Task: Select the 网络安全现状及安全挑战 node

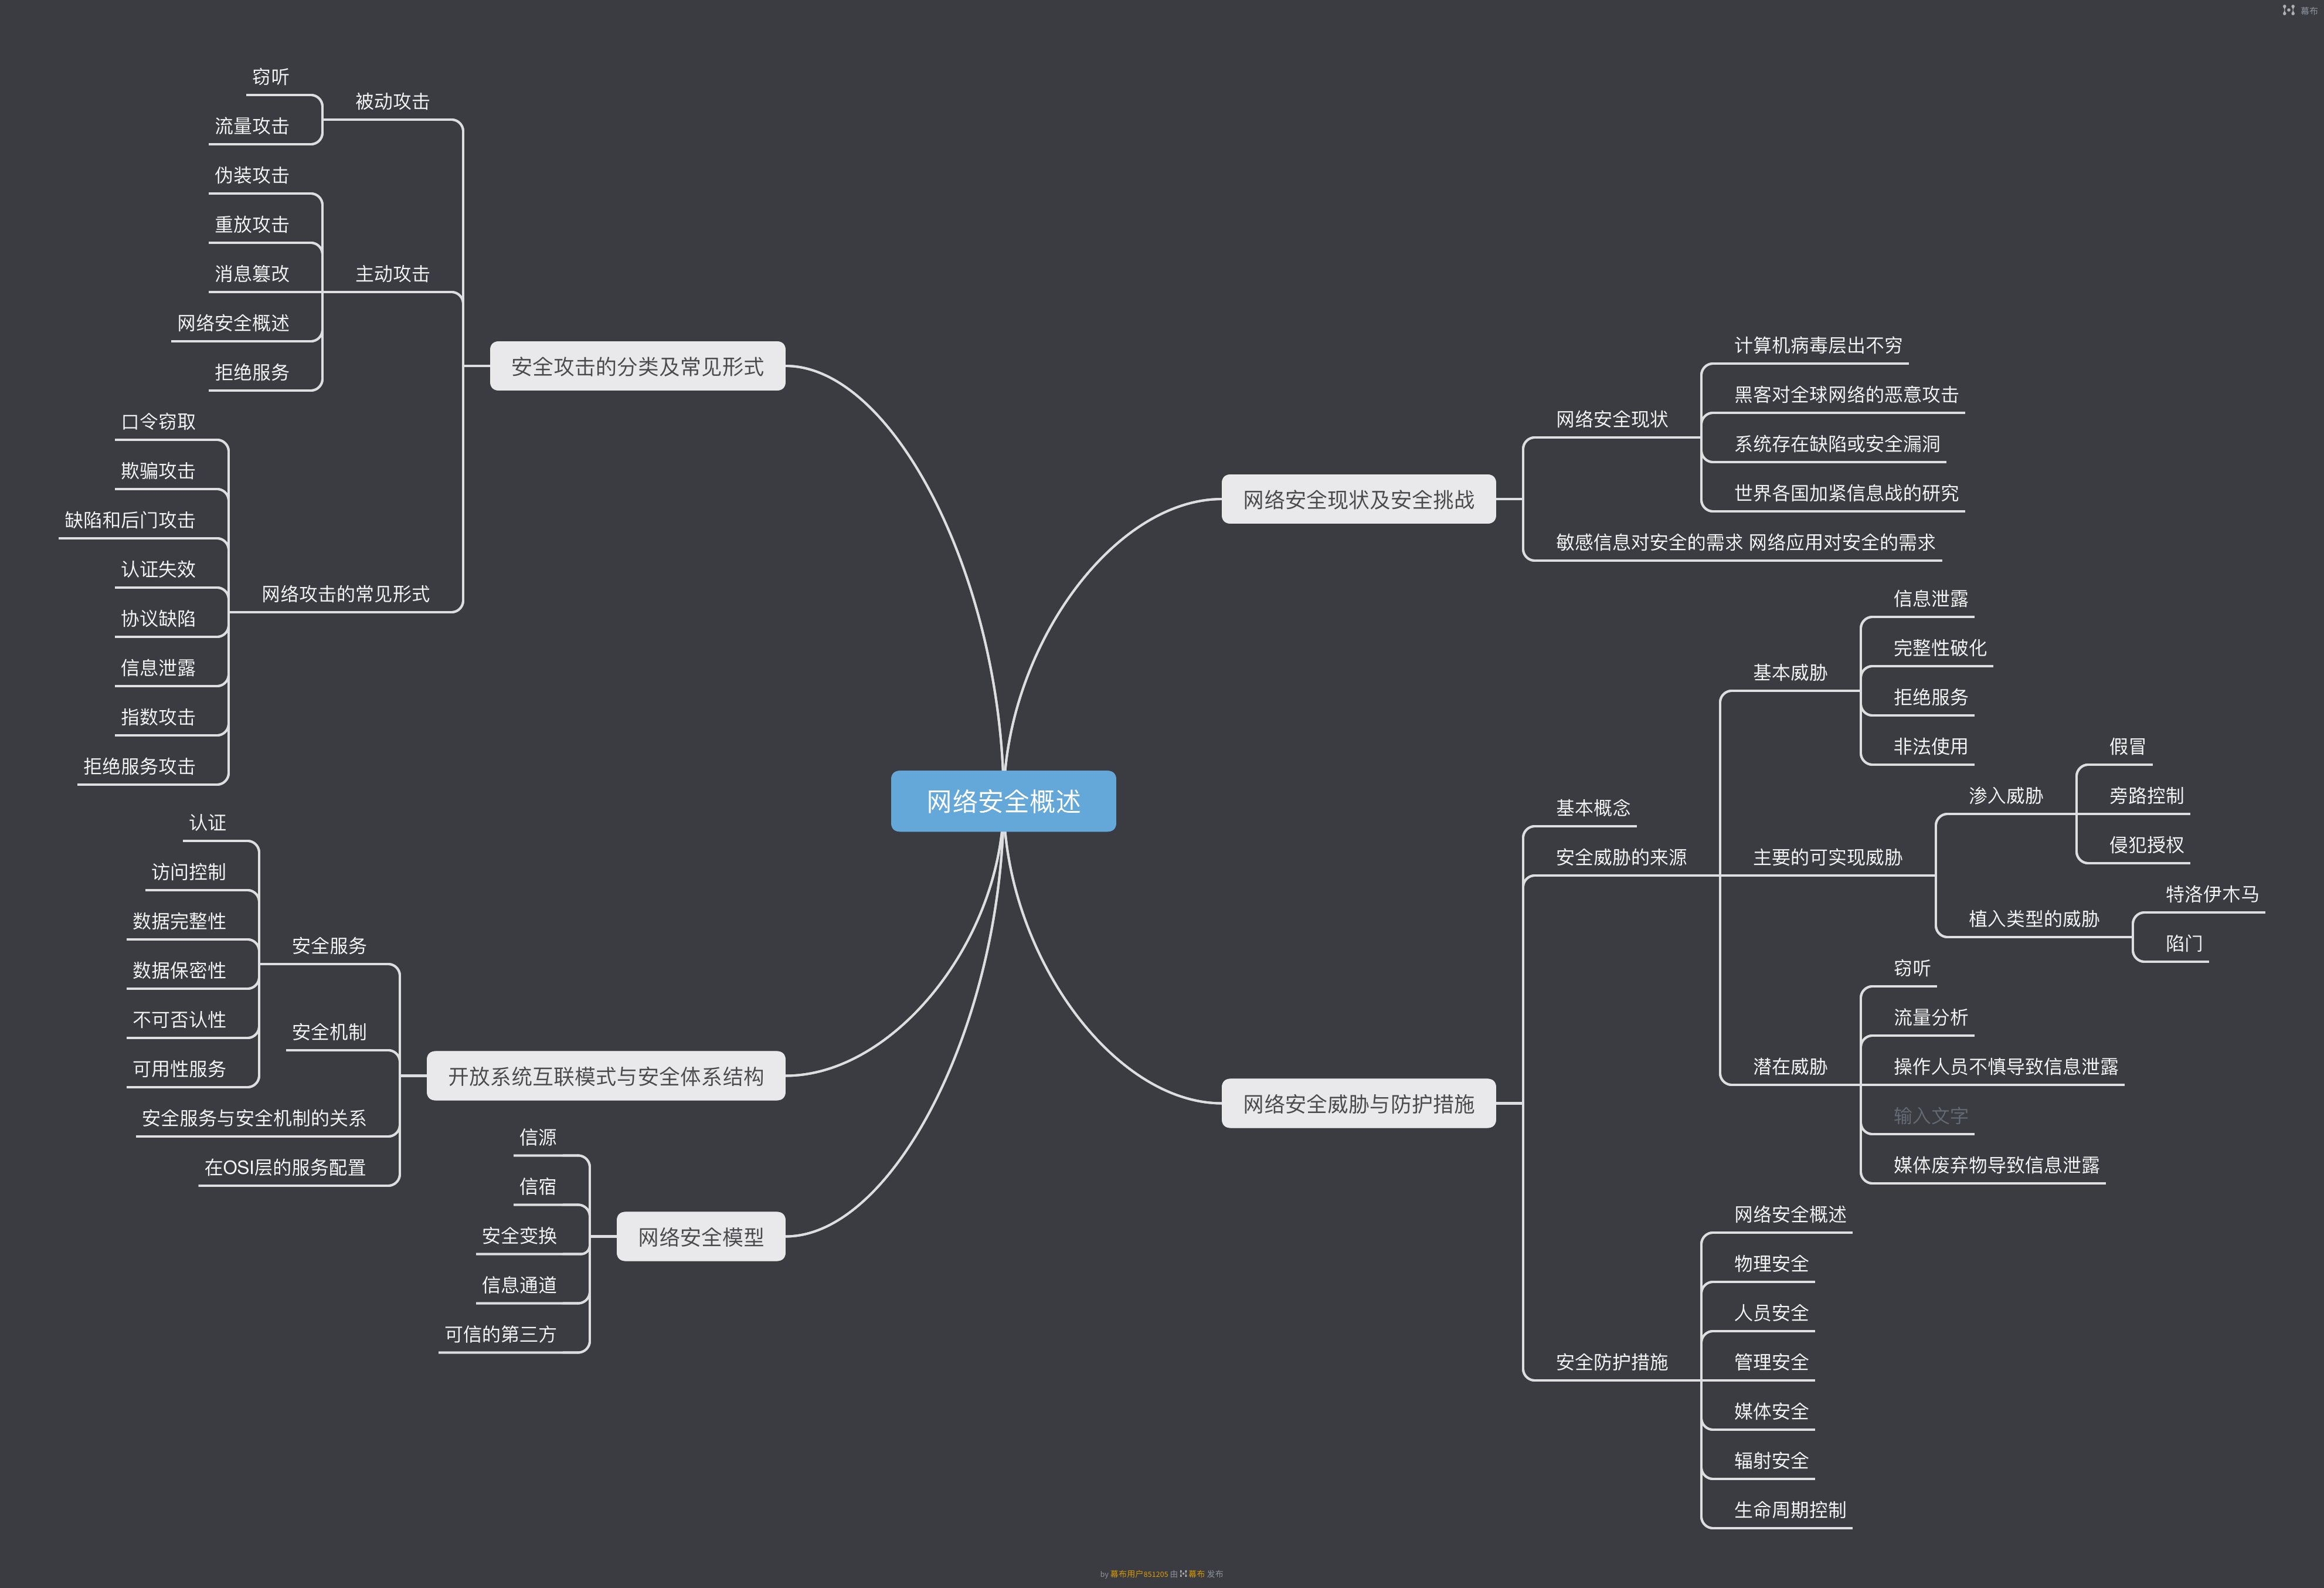Action: tap(1358, 500)
